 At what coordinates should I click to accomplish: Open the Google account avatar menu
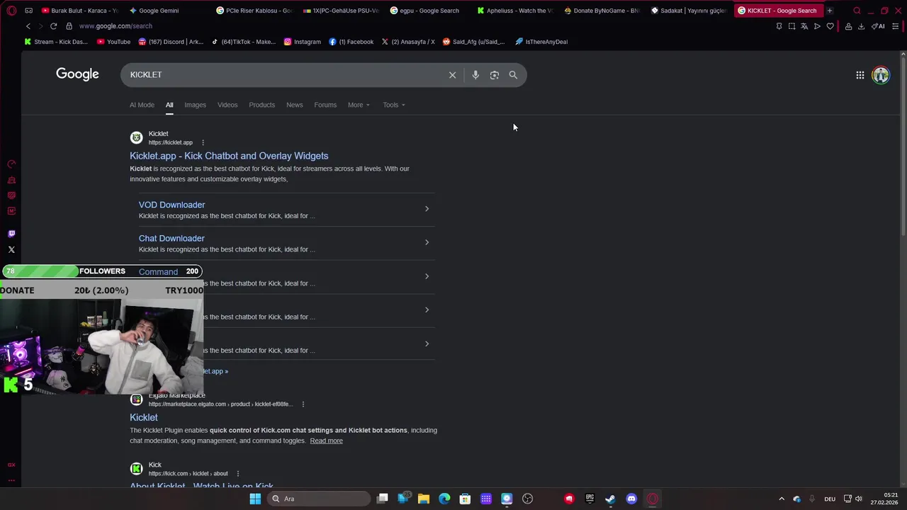(881, 75)
